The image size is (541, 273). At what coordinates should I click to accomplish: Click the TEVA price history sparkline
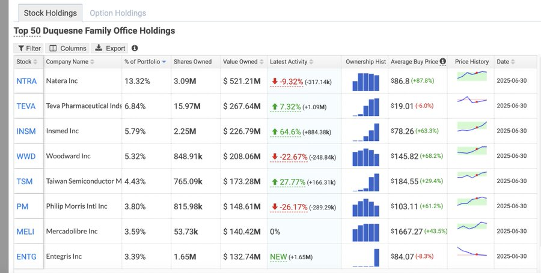472,100
